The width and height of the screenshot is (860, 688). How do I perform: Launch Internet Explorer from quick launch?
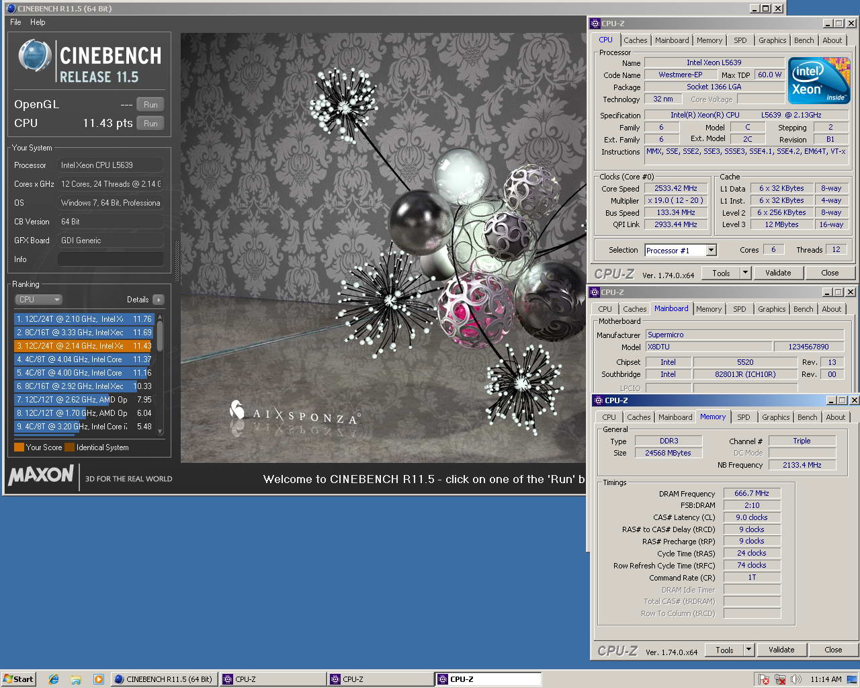point(54,679)
